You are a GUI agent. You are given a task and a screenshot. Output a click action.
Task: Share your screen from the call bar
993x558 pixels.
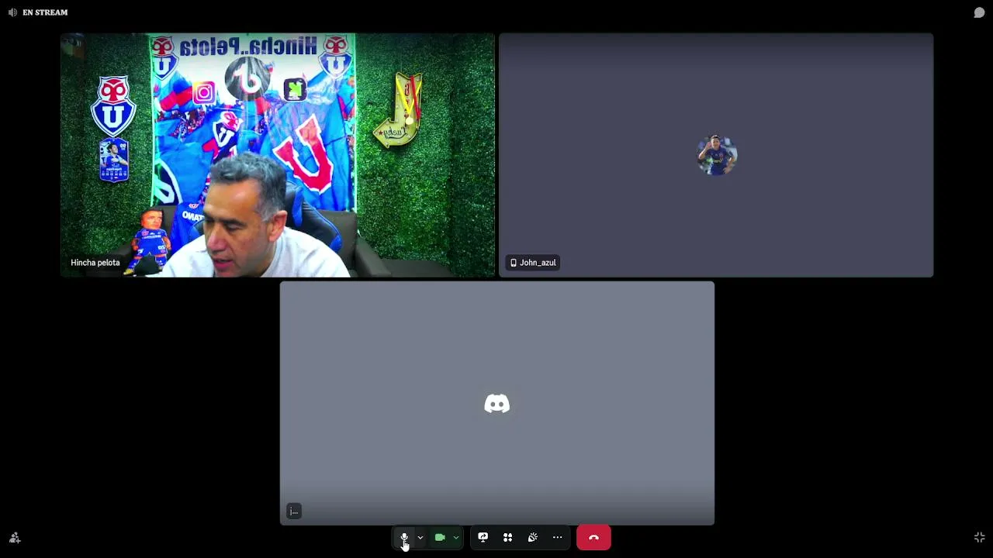(483, 537)
